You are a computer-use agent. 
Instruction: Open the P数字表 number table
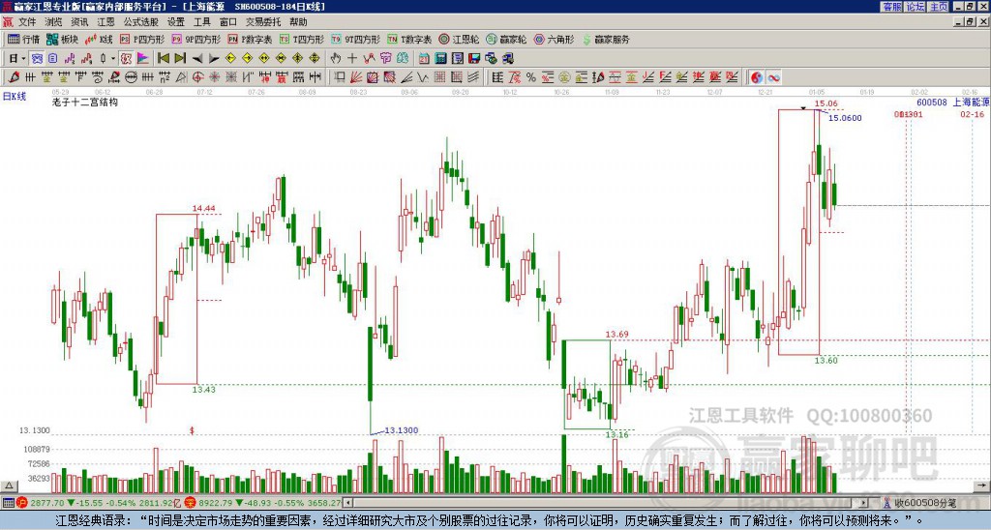pos(250,39)
